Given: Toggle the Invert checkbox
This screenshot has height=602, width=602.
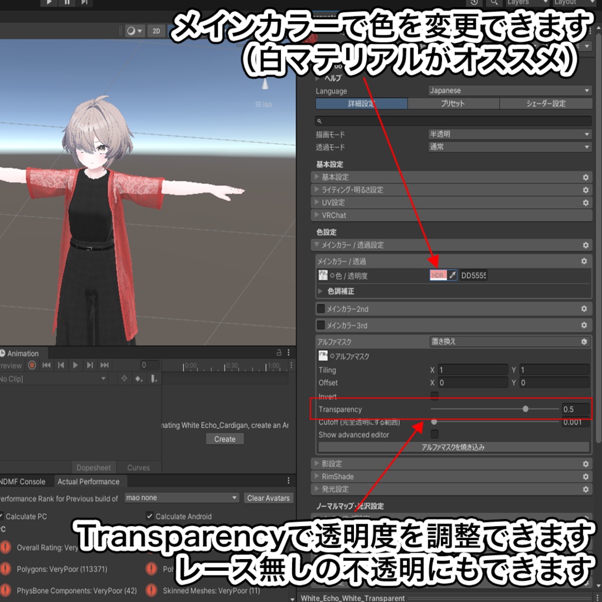Looking at the screenshot, I should click(434, 396).
